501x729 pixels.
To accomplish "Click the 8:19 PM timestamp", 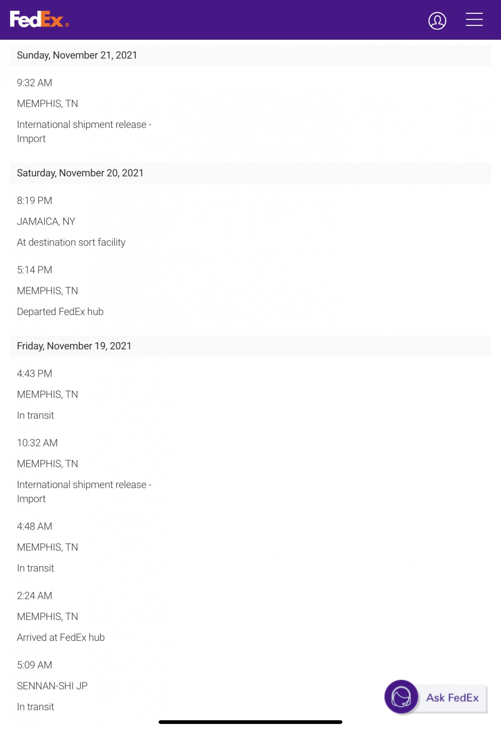I will [x=35, y=200].
